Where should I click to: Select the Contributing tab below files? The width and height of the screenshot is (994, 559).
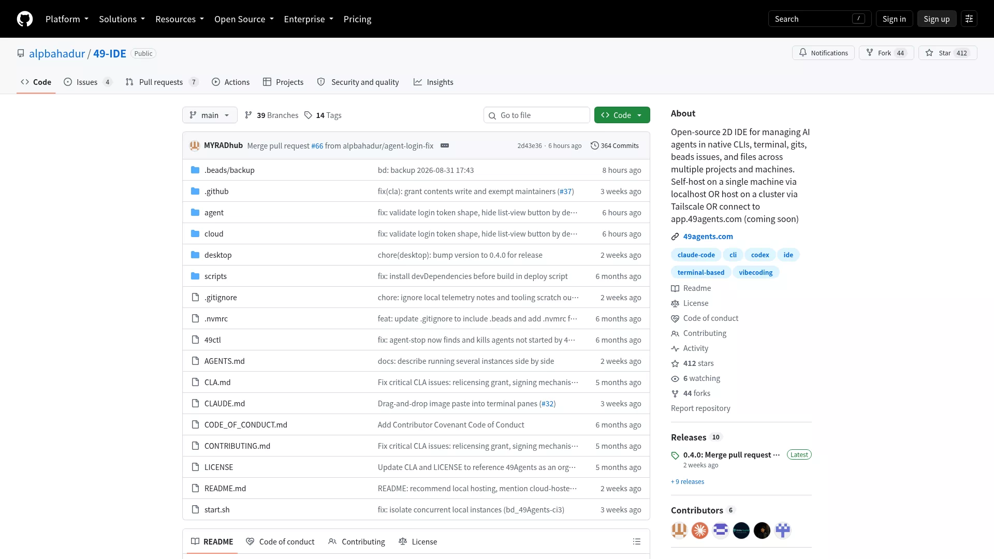[357, 542]
